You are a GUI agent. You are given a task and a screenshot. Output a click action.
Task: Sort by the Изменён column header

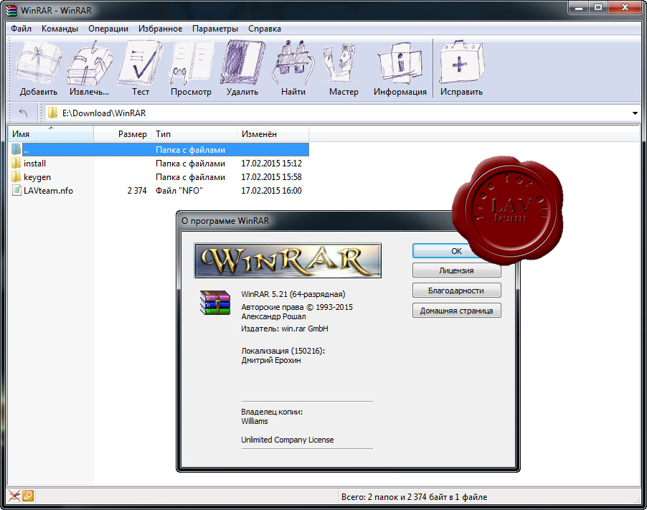[273, 133]
